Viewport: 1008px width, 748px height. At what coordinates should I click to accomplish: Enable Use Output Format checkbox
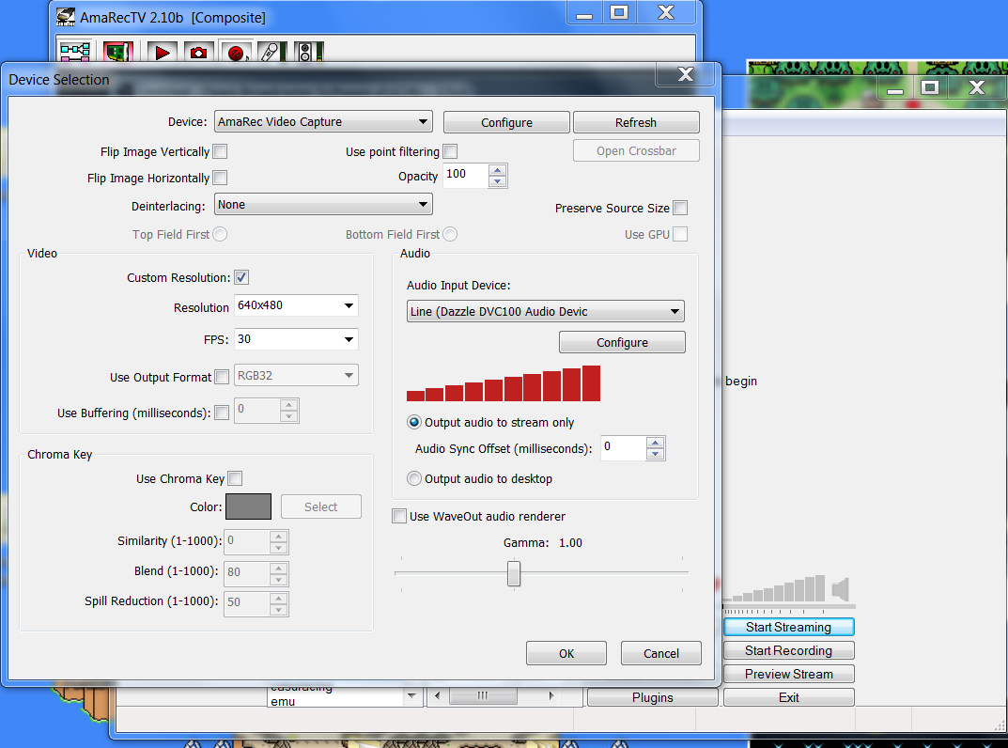coord(222,377)
